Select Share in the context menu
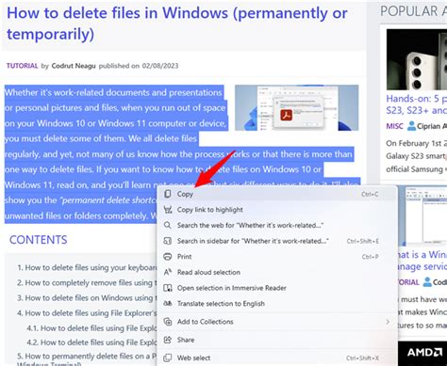The width and height of the screenshot is (447, 366). 277,340
